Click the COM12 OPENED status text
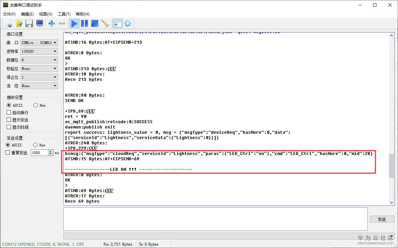The width and height of the screenshot is (398, 248). [43, 244]
